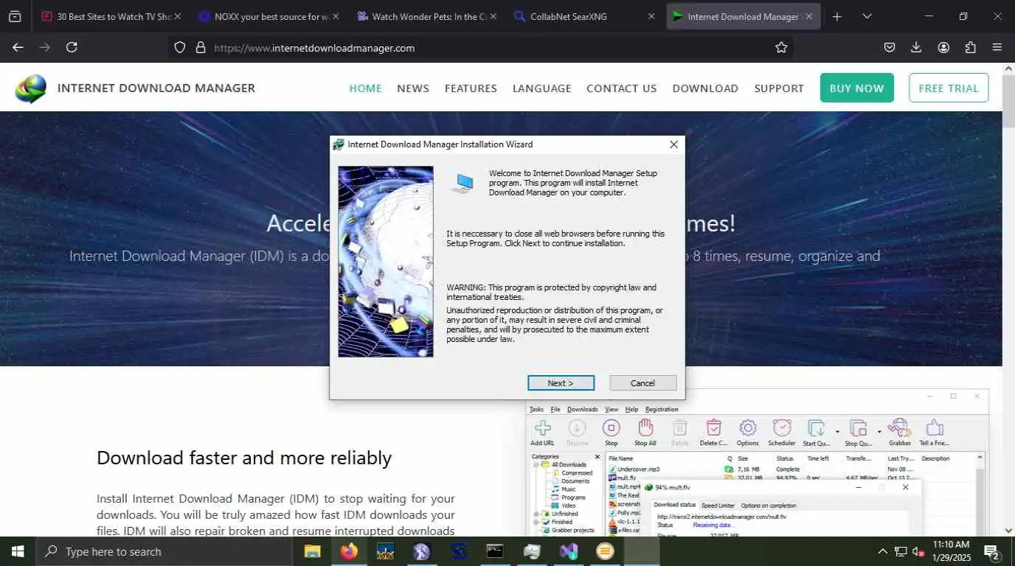This screenshot has width=1015, height=566.
Task: Click the FREE TRIAL button
Action: (949, 88)
